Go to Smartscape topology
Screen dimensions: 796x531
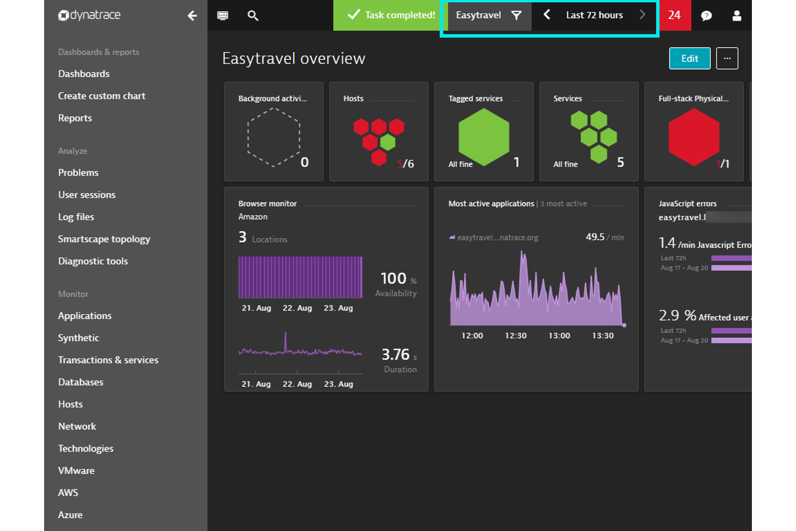(104, 239)
